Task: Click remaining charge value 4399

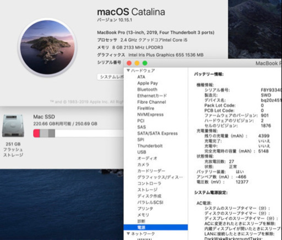Action: (264, 136)
